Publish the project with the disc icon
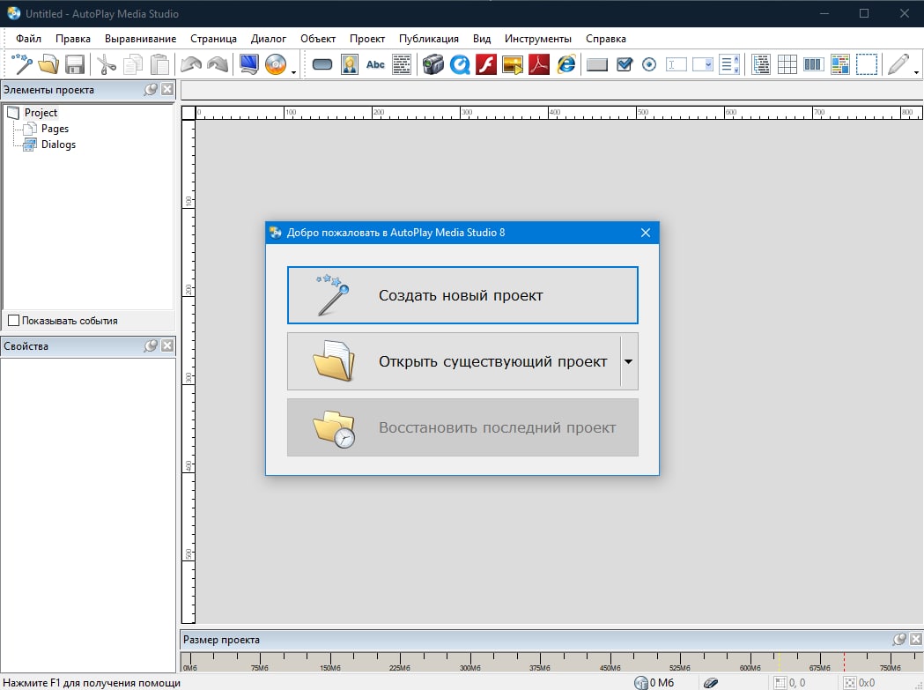924x690 pixels. (x=275, y=64)
